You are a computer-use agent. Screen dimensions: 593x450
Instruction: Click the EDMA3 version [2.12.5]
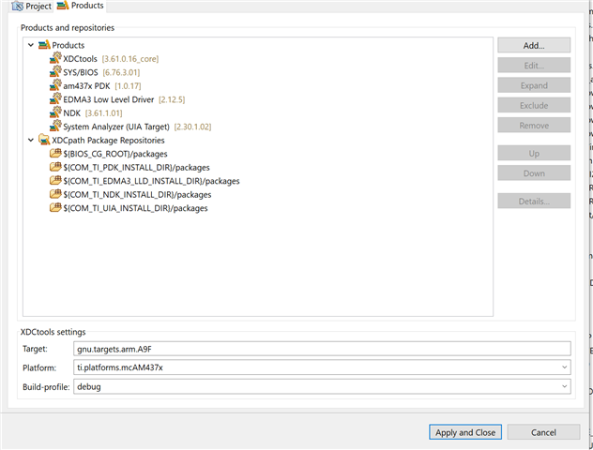(x=172, y=99)
